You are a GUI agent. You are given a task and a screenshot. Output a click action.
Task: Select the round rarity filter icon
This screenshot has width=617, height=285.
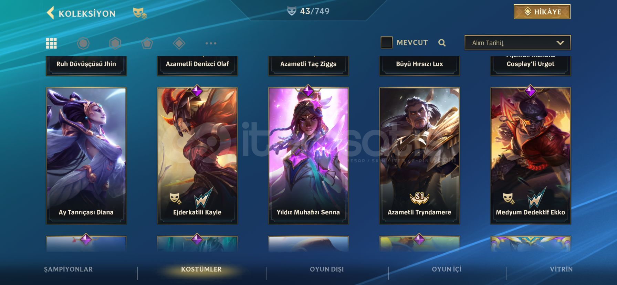(83, 43)
